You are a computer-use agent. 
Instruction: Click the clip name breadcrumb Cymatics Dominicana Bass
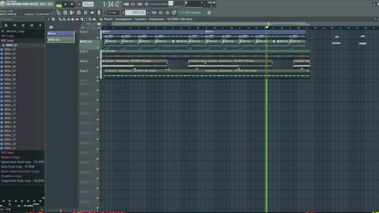(163, 19)
